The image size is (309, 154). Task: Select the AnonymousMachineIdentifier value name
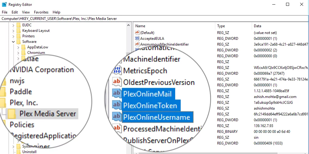(x=164, y=44)
